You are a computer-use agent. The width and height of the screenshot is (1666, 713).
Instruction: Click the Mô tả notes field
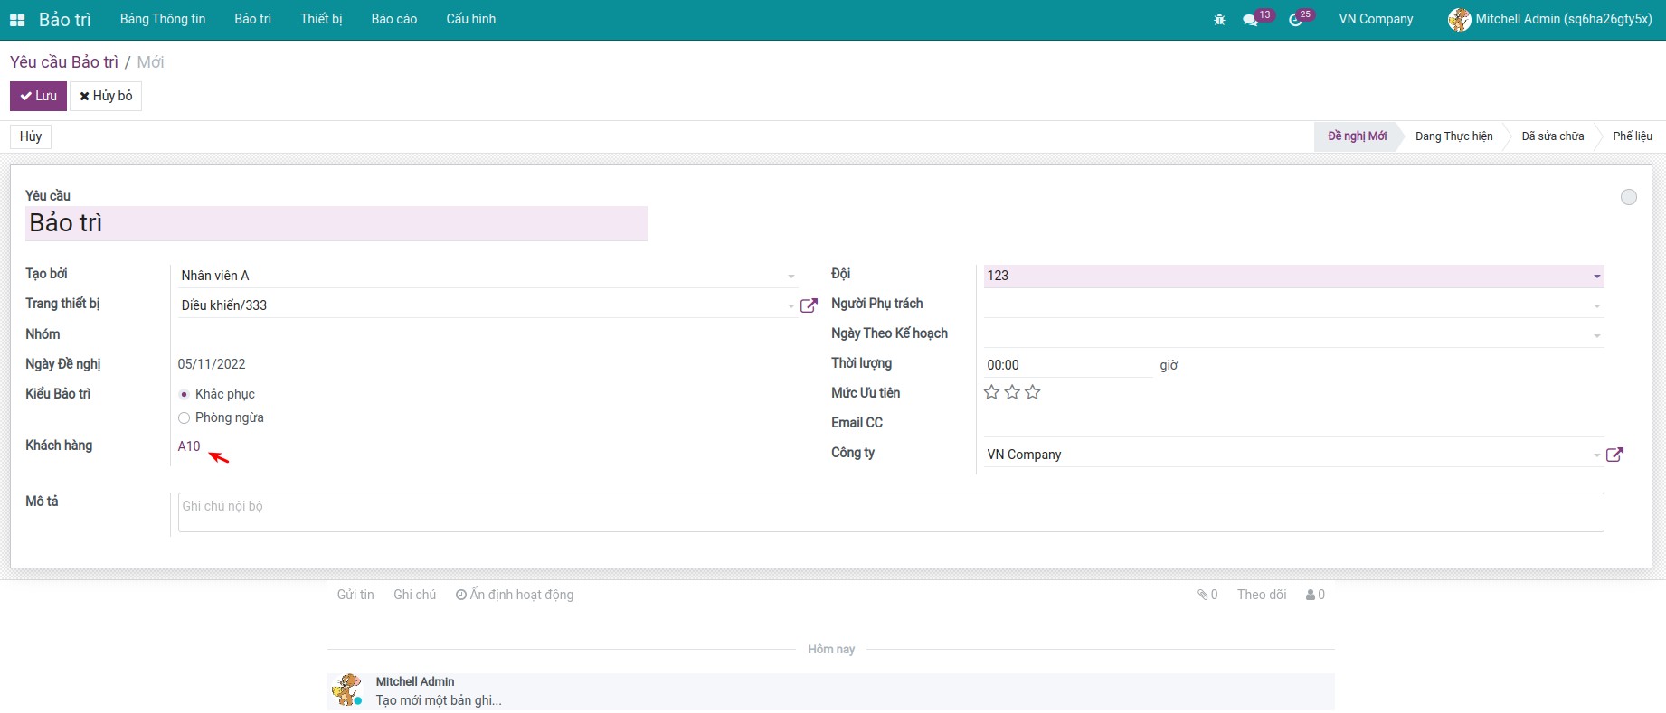coord(890,512)
